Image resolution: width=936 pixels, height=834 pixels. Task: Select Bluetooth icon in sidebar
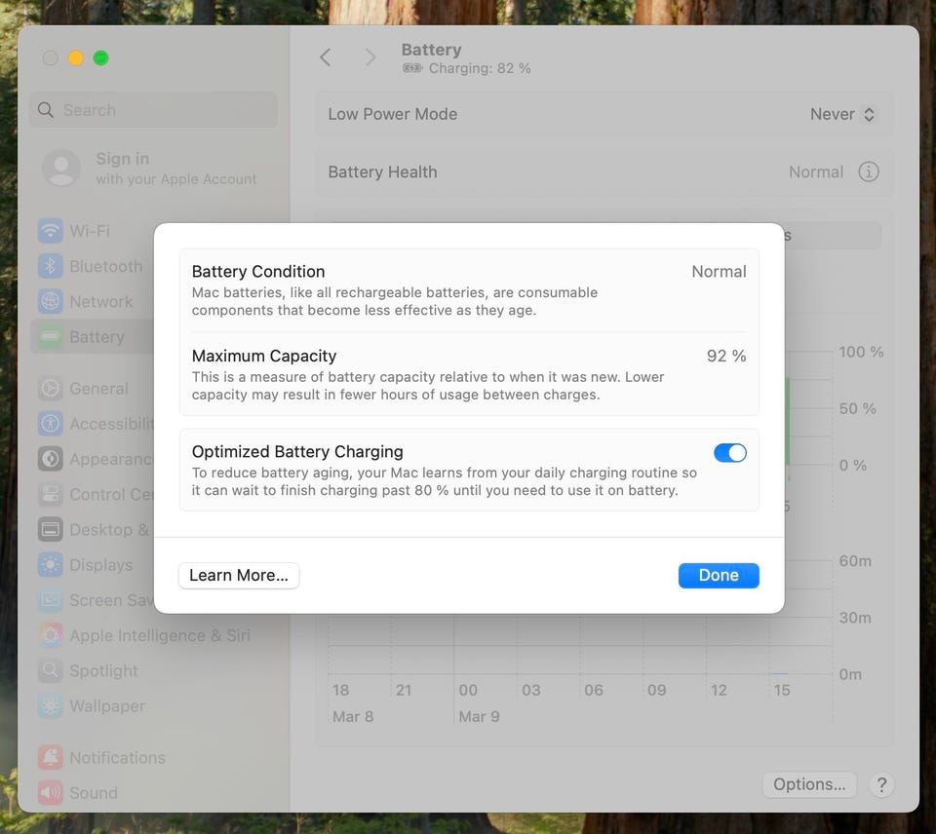(x=50, y=266)
